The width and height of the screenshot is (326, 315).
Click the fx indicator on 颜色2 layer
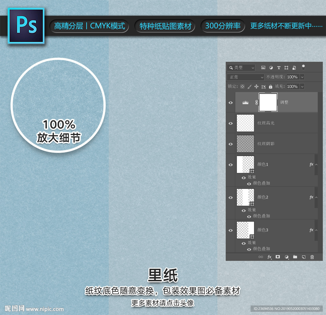(x=311, y=197)
